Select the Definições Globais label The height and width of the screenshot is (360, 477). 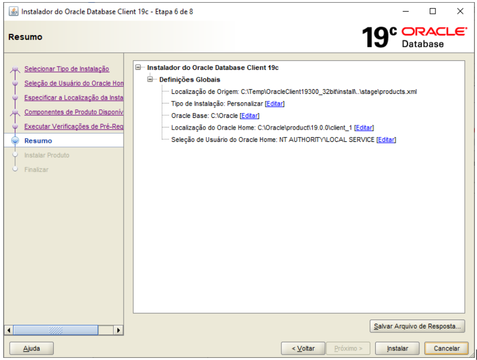[x=190, y=79]
